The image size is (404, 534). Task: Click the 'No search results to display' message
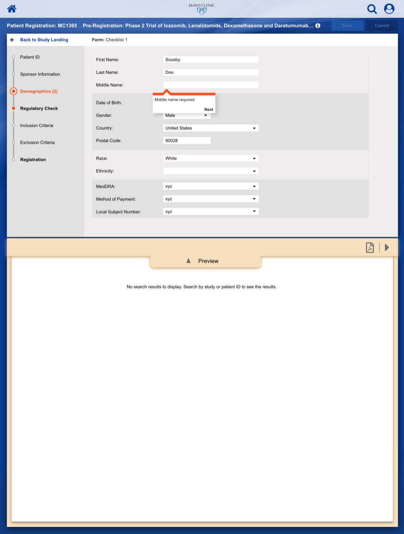pyautogui.click(x=202, y=287)
